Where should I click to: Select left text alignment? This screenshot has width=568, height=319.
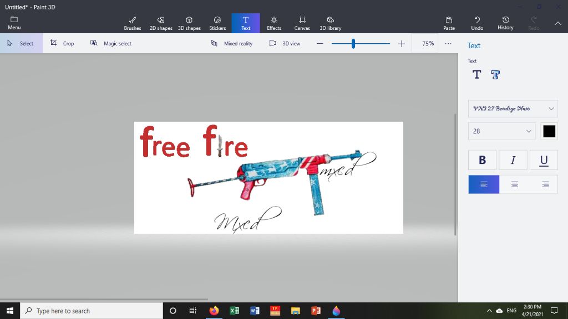point(484,184)
